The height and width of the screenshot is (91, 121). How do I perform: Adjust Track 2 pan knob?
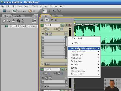point(59,73)
